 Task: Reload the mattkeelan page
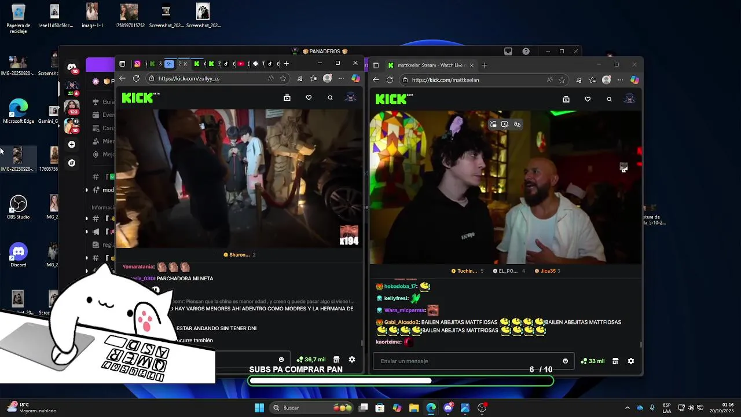(390, 80)
